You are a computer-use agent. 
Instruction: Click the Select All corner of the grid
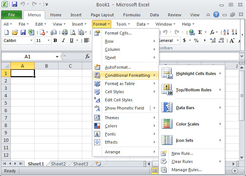pyautogui.click(x=6, y=66)
